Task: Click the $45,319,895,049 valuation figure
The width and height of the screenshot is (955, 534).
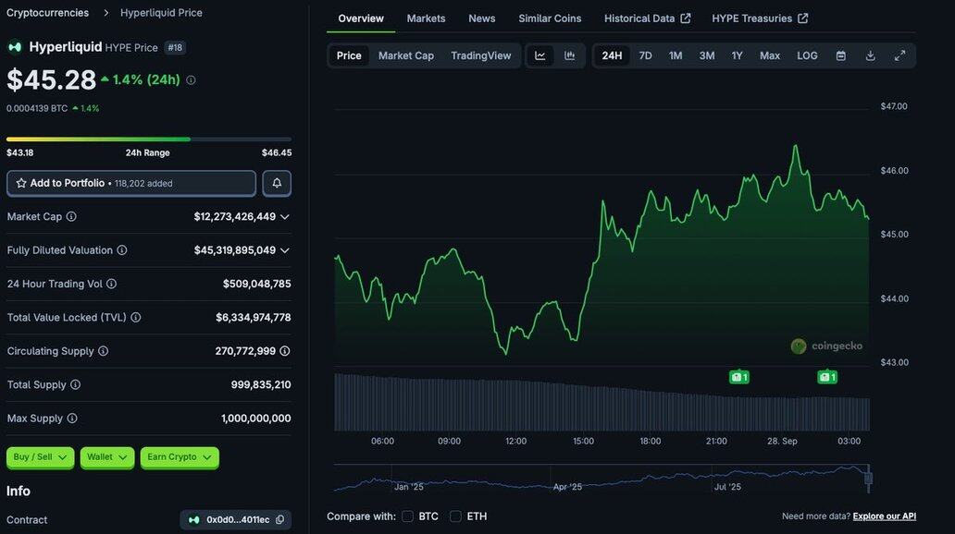Action: [x=234, y=250]
